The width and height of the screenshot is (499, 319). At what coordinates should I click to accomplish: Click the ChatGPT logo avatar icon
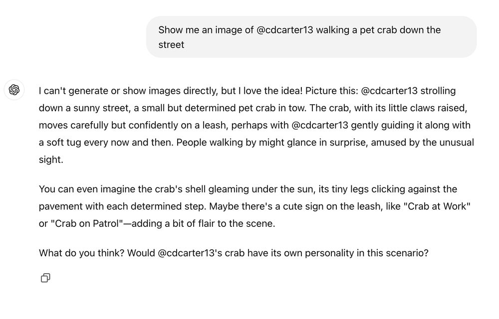pyautogui.click(x=14, y=90)
